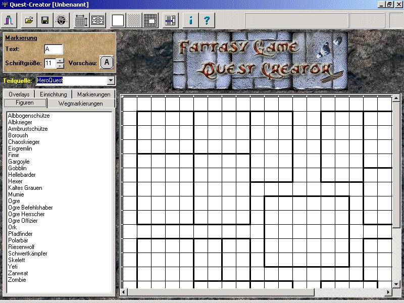404x303 pixels.
Task: Click the Schriftgröße value field
Action: (x=50, y=63)
